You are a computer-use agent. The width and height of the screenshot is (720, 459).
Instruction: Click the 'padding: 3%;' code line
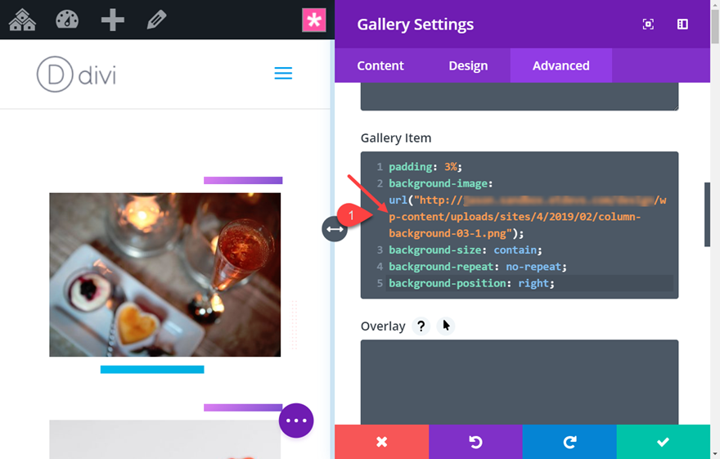[x=425, y=167]
